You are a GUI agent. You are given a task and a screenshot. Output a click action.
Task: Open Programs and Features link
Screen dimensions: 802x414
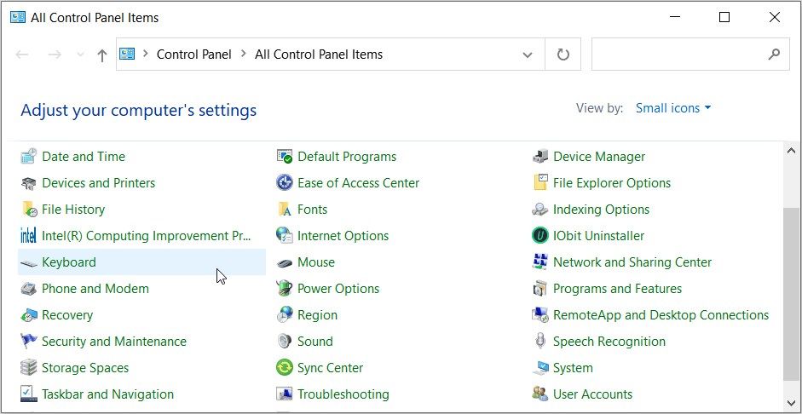point(617,289)
